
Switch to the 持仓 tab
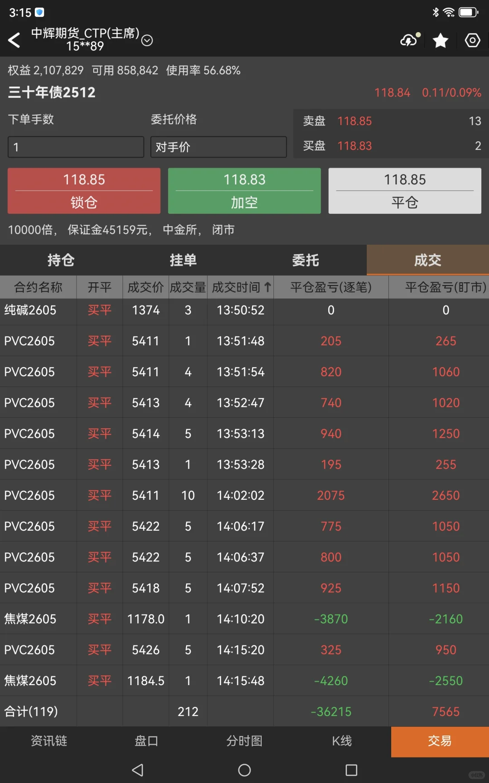tap(61, 260)
